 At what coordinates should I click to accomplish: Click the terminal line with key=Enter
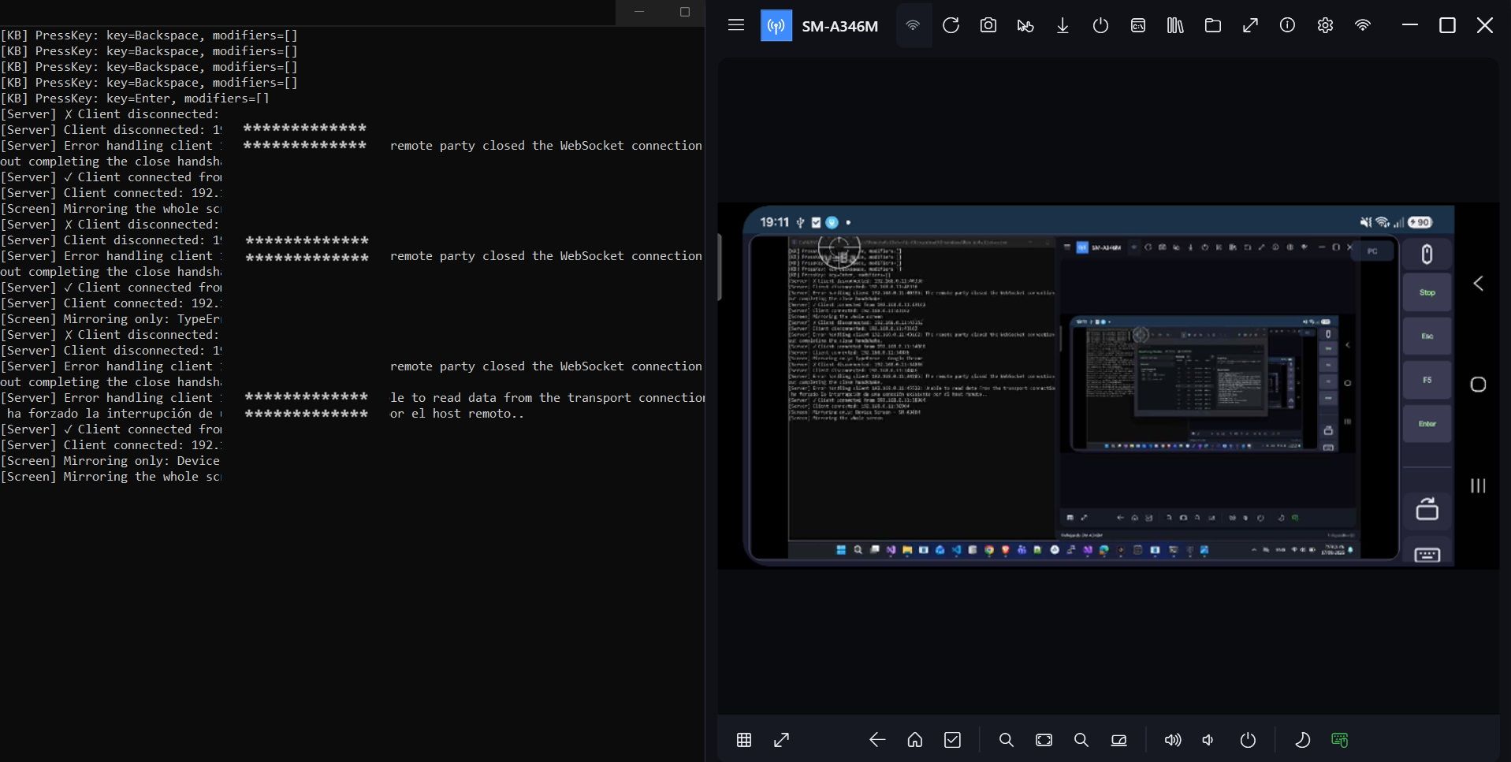135,99
